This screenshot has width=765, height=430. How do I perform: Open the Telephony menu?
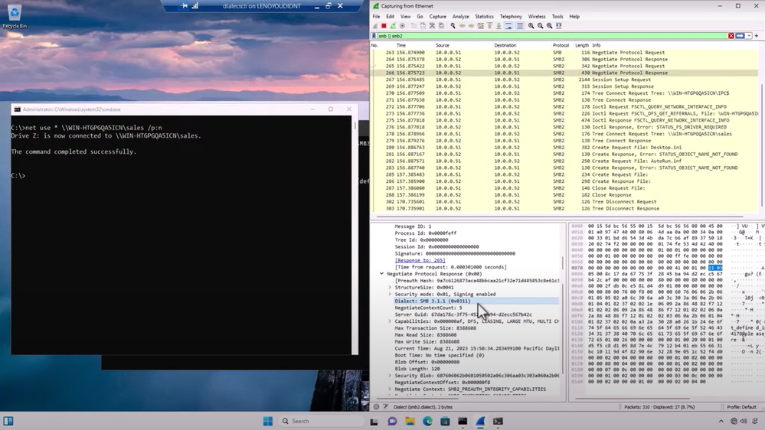pyautogui.click(x=511, y=17)
